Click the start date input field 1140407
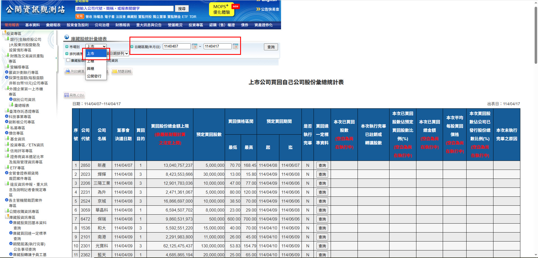Viewport: 538px width, 258px height. coord(177,46)
